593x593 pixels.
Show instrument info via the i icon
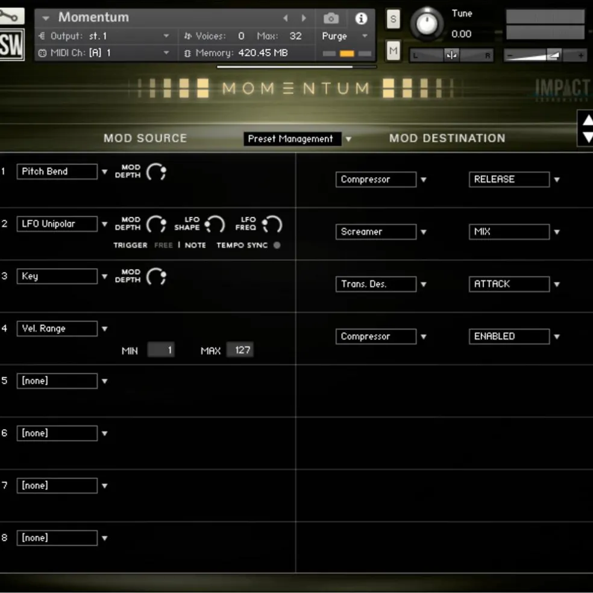pyautogui.click(x=361, y=17)
